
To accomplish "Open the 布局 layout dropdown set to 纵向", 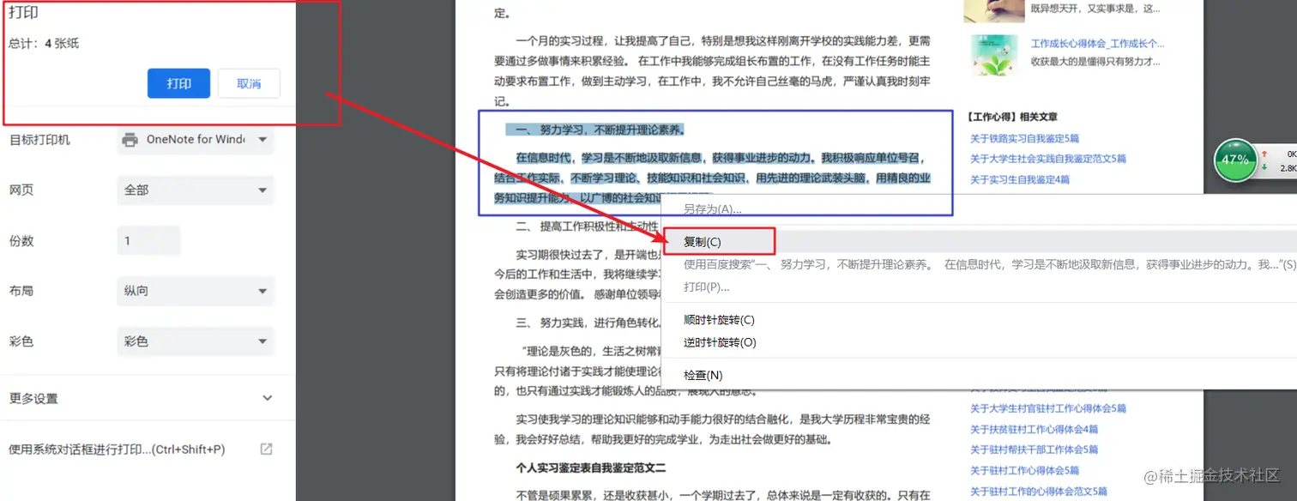I will point(196,291).
